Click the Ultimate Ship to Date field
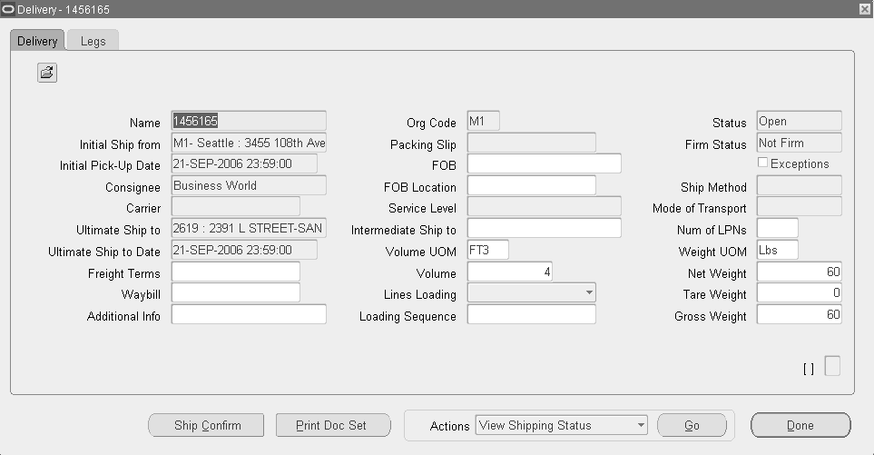 (x=244, y=250)
